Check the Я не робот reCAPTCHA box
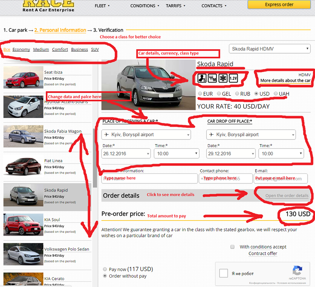The width and height of the screenshot is (315, 287). tap(223, 273)
